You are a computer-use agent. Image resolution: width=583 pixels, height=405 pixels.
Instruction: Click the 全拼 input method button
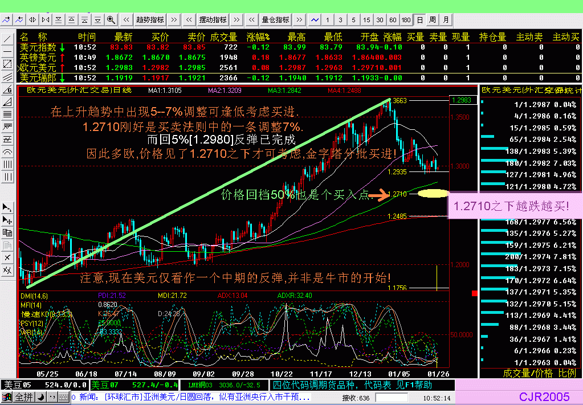(23, 398)
